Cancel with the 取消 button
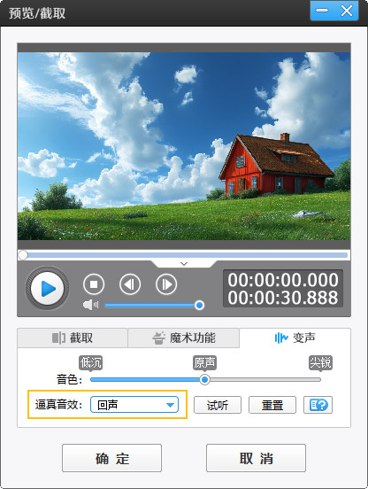The height and width of the screenshot is (489, 368). tap(256, 458)
